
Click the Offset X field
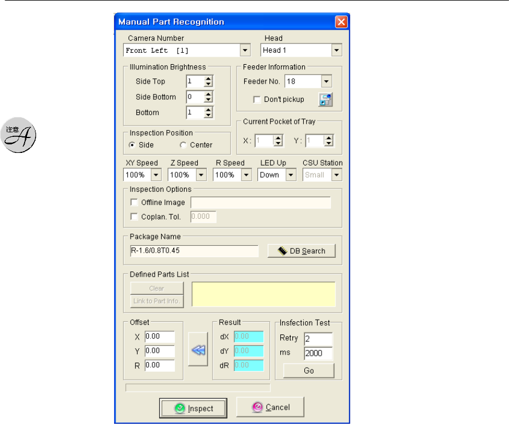pos(160,336)
